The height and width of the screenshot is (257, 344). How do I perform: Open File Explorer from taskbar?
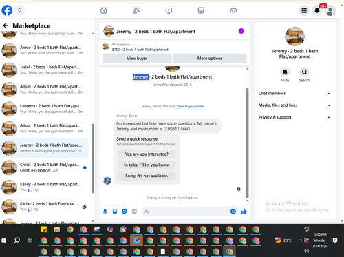tap(57, 229)
